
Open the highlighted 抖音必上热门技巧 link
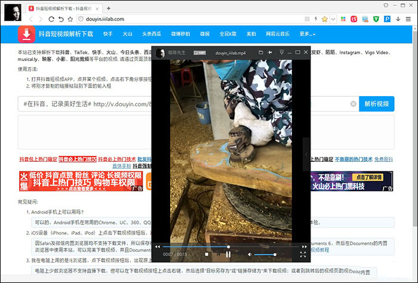pos(78,159)
